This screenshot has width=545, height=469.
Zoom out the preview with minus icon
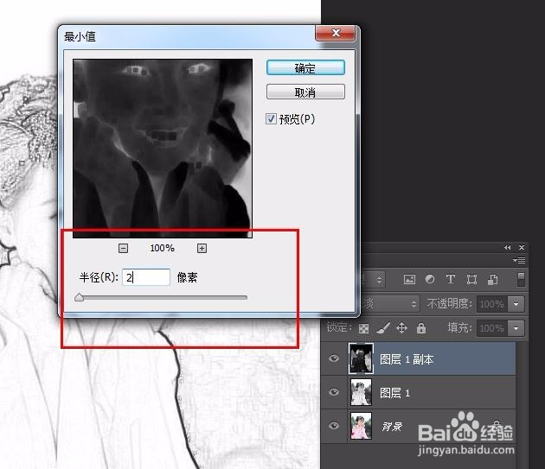[123, 248]
